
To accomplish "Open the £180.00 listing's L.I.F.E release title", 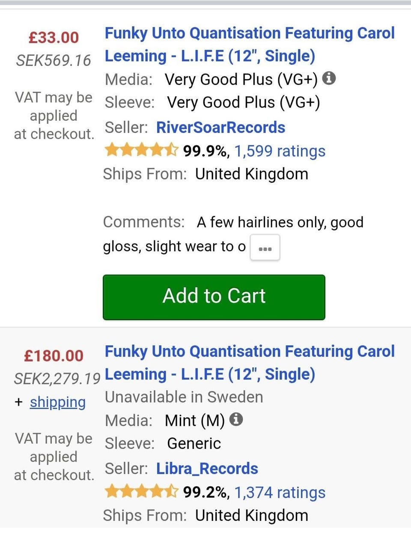I will (x=249, y=362).
